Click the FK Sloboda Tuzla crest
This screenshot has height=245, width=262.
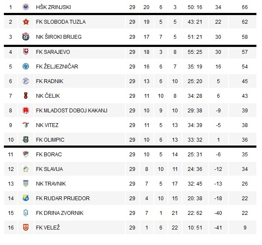(x=25, y=22)
